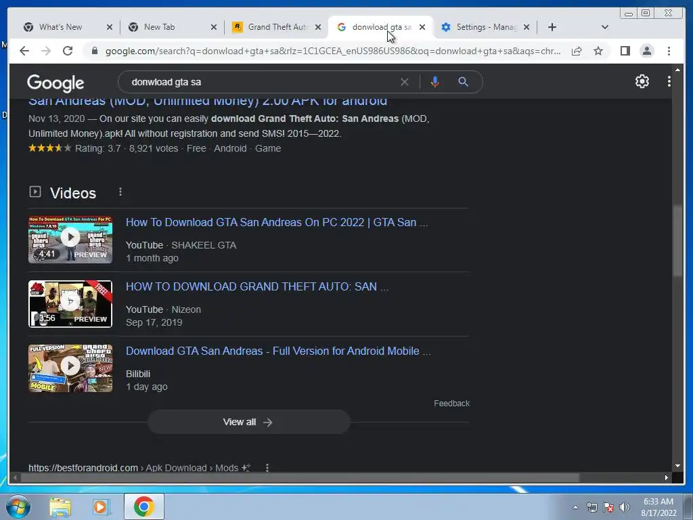Screen dimensions: 693x520
Task: Close the New Tab tab
Action: pos(214,27)
